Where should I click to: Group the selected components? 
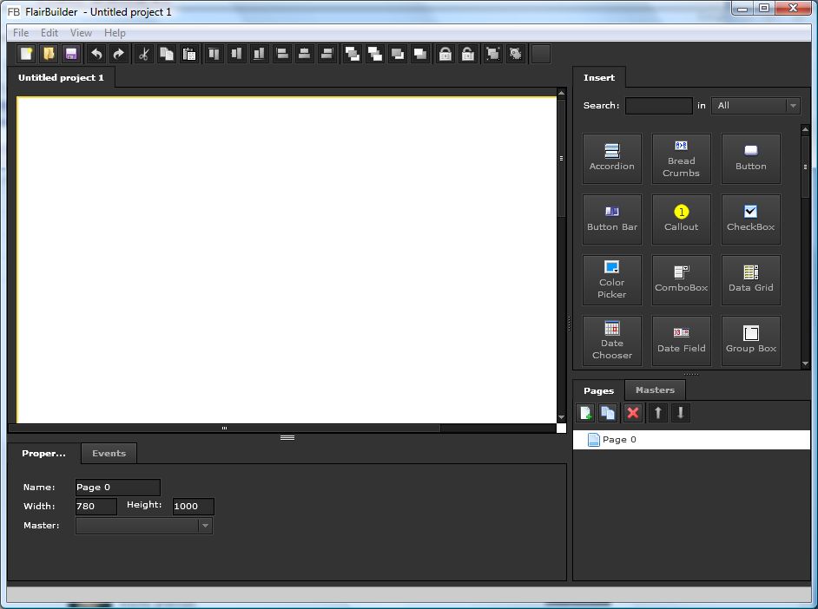tap(493, 54)
